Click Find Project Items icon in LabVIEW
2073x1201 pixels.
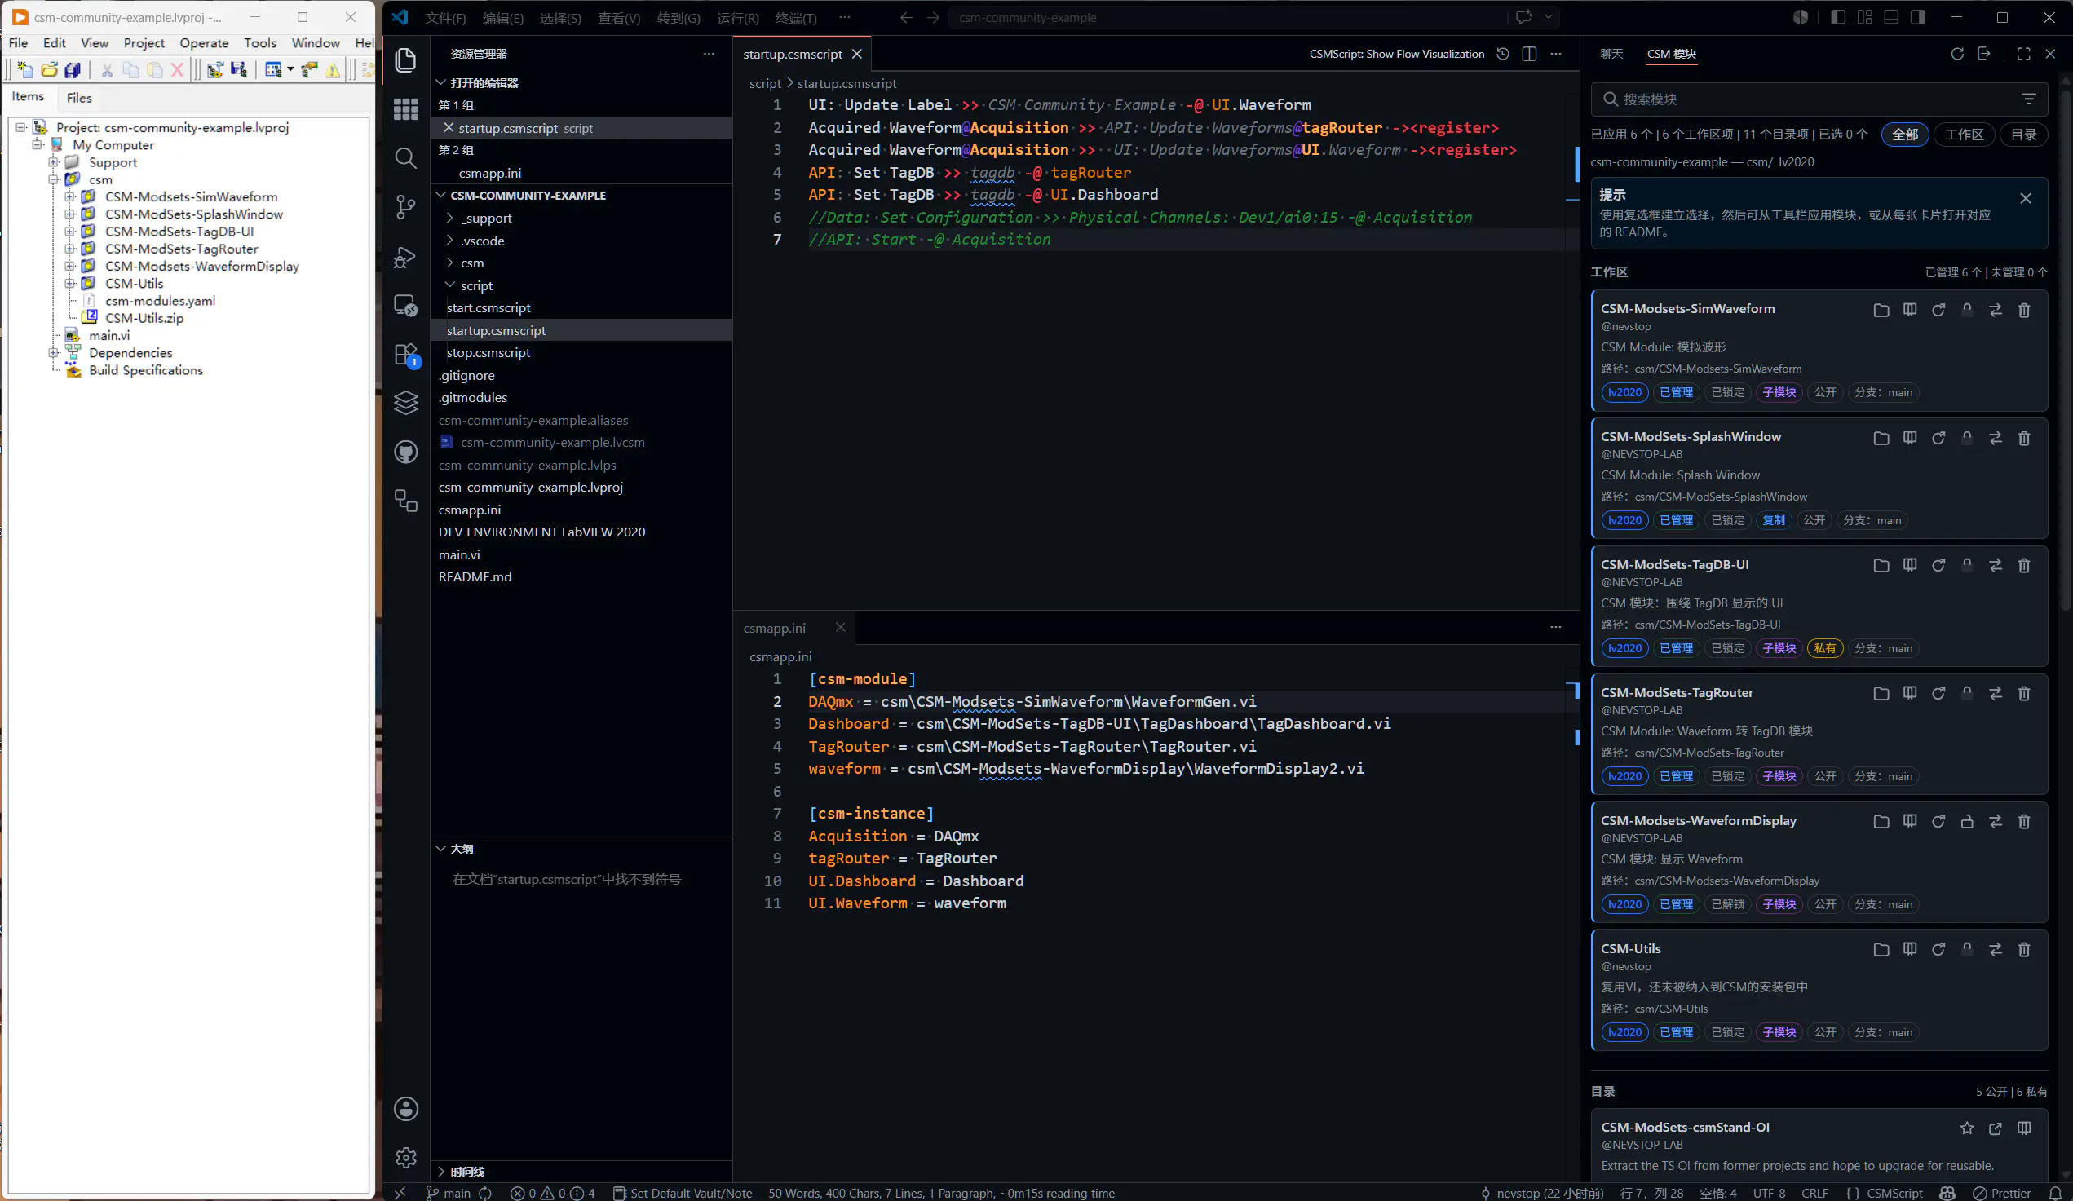(x=309, y=70)
